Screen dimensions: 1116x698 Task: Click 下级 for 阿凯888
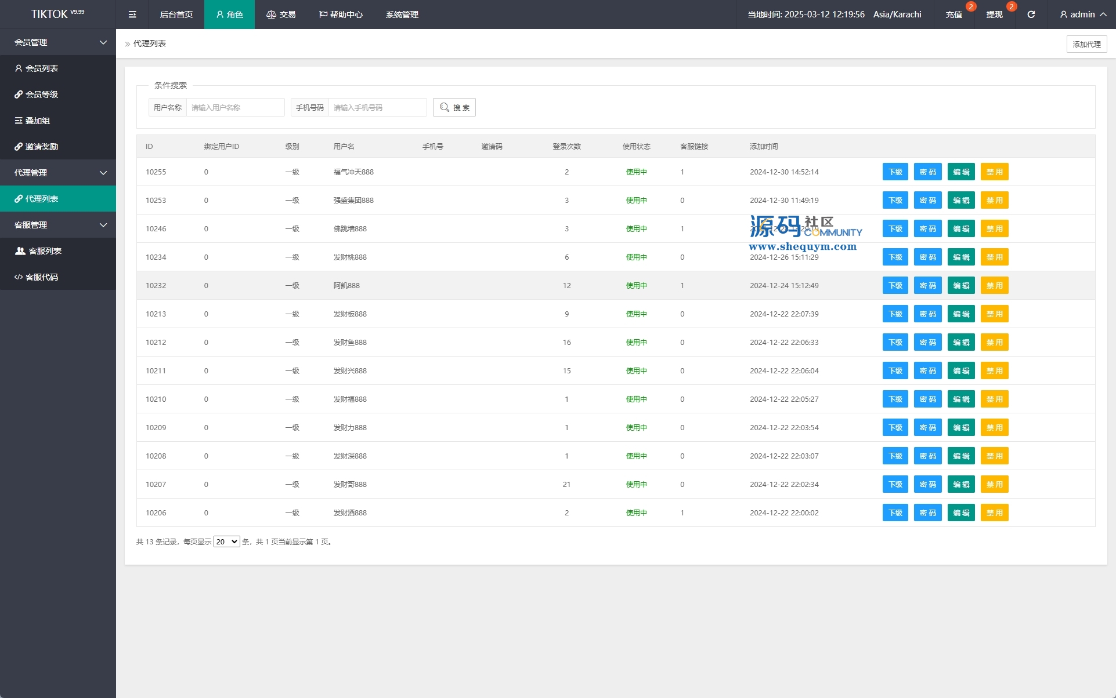point(895,285)
